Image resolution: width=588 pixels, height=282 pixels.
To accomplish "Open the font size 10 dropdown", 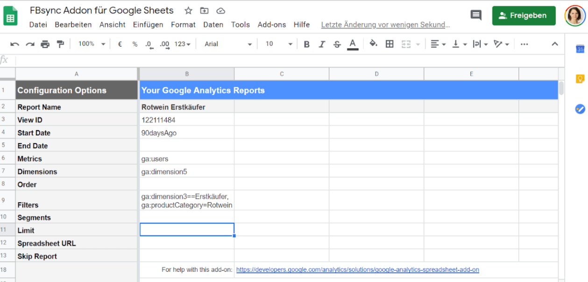I will click(x=279, y=44).
